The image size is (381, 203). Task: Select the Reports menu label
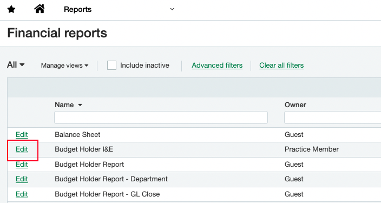pyautogui.click(x=78, y=10)
